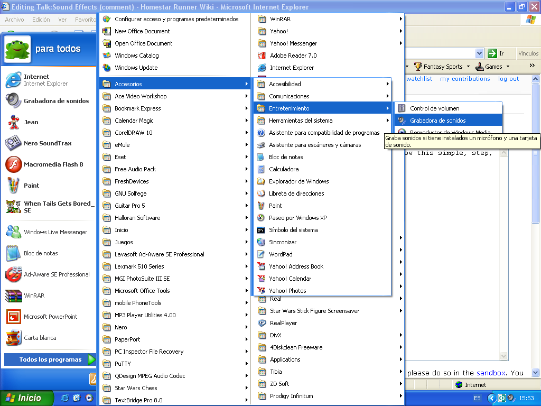Launch Macromedia Flash 8 from start menu
The width and height of the screenshot is (541, 406).
pos(49,164)
